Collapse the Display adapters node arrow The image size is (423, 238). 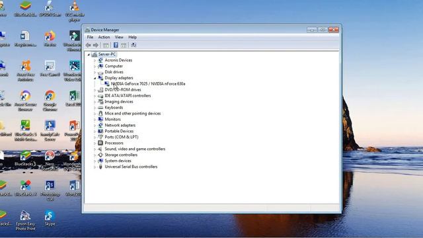pos(95,78)
